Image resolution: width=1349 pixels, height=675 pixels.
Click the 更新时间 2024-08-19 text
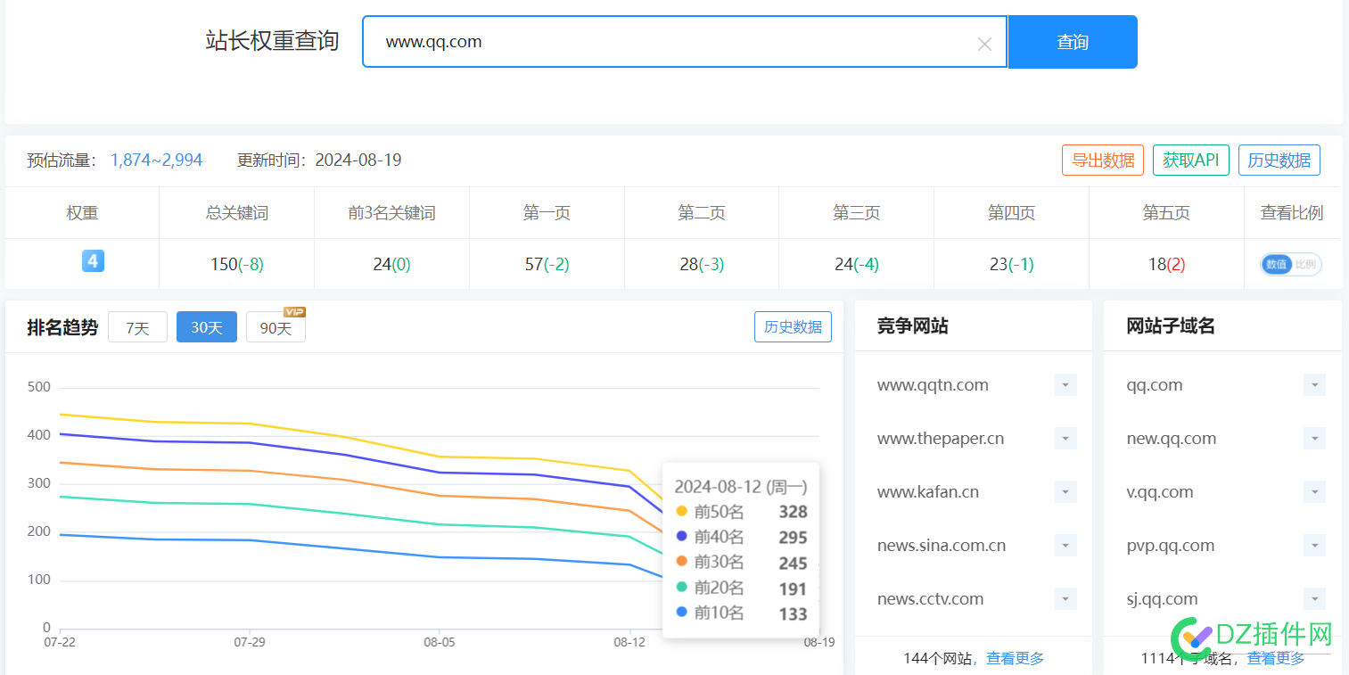coord(319,161)
